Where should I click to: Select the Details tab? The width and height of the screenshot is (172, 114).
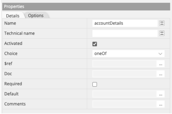[12, 16]
